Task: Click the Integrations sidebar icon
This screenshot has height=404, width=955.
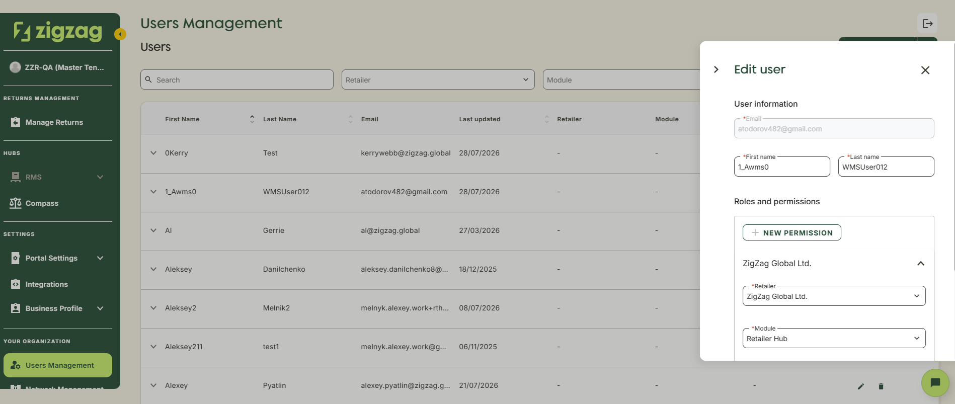Action: 16,284
